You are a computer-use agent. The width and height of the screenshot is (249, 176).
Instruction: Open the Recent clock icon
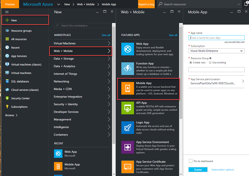click(7, 47)
